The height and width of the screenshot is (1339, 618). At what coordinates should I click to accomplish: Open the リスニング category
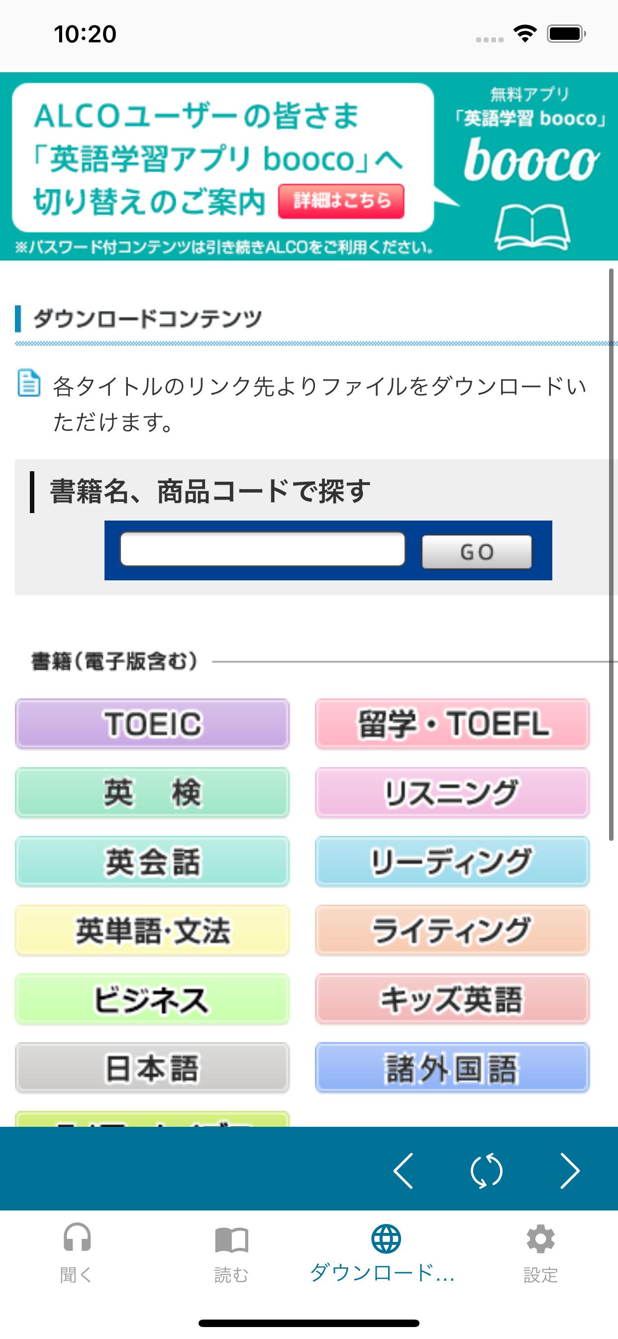pyautogui.click(x=452, y=792)
